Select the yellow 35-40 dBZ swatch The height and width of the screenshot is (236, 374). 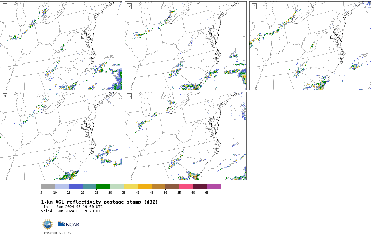coord(131,187)
